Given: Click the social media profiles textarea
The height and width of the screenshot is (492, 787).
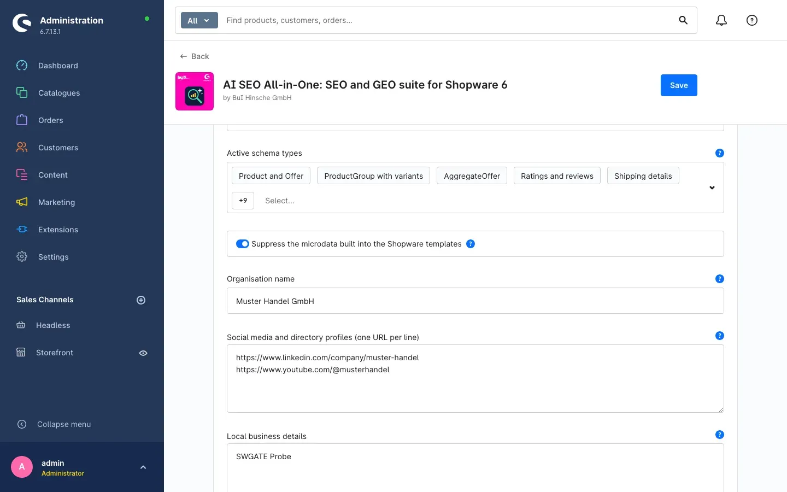Looking at the screenshot, I should [x=475, y=378].
